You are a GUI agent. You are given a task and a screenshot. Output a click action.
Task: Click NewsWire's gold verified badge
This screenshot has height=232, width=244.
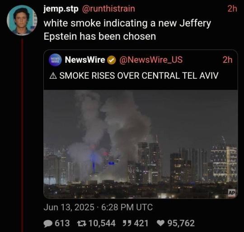[x=112, y=61]
